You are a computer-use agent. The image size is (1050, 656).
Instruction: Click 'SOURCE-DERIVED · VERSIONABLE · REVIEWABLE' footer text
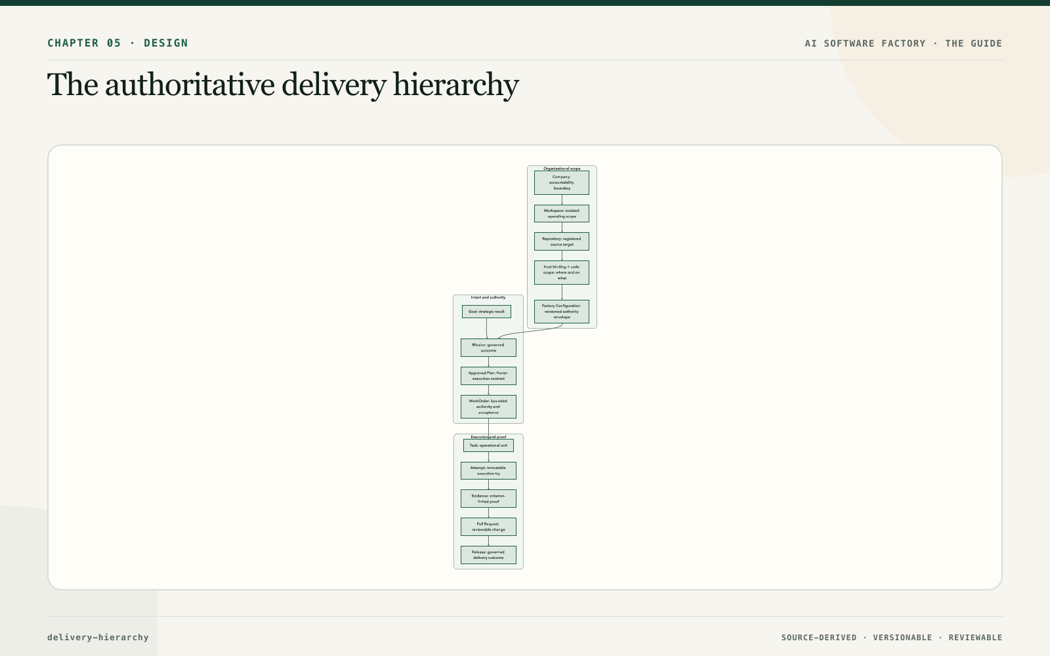tap(892, 638)
